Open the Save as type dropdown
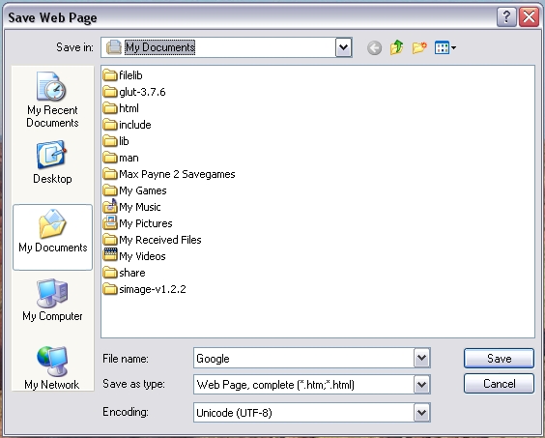This screenshot has width=545, height=438. 421,385
